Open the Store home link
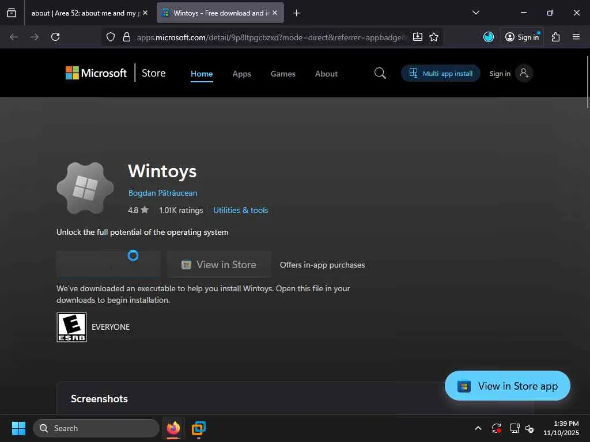This screenshot has width=590, height=442. [x=153, y=73]
